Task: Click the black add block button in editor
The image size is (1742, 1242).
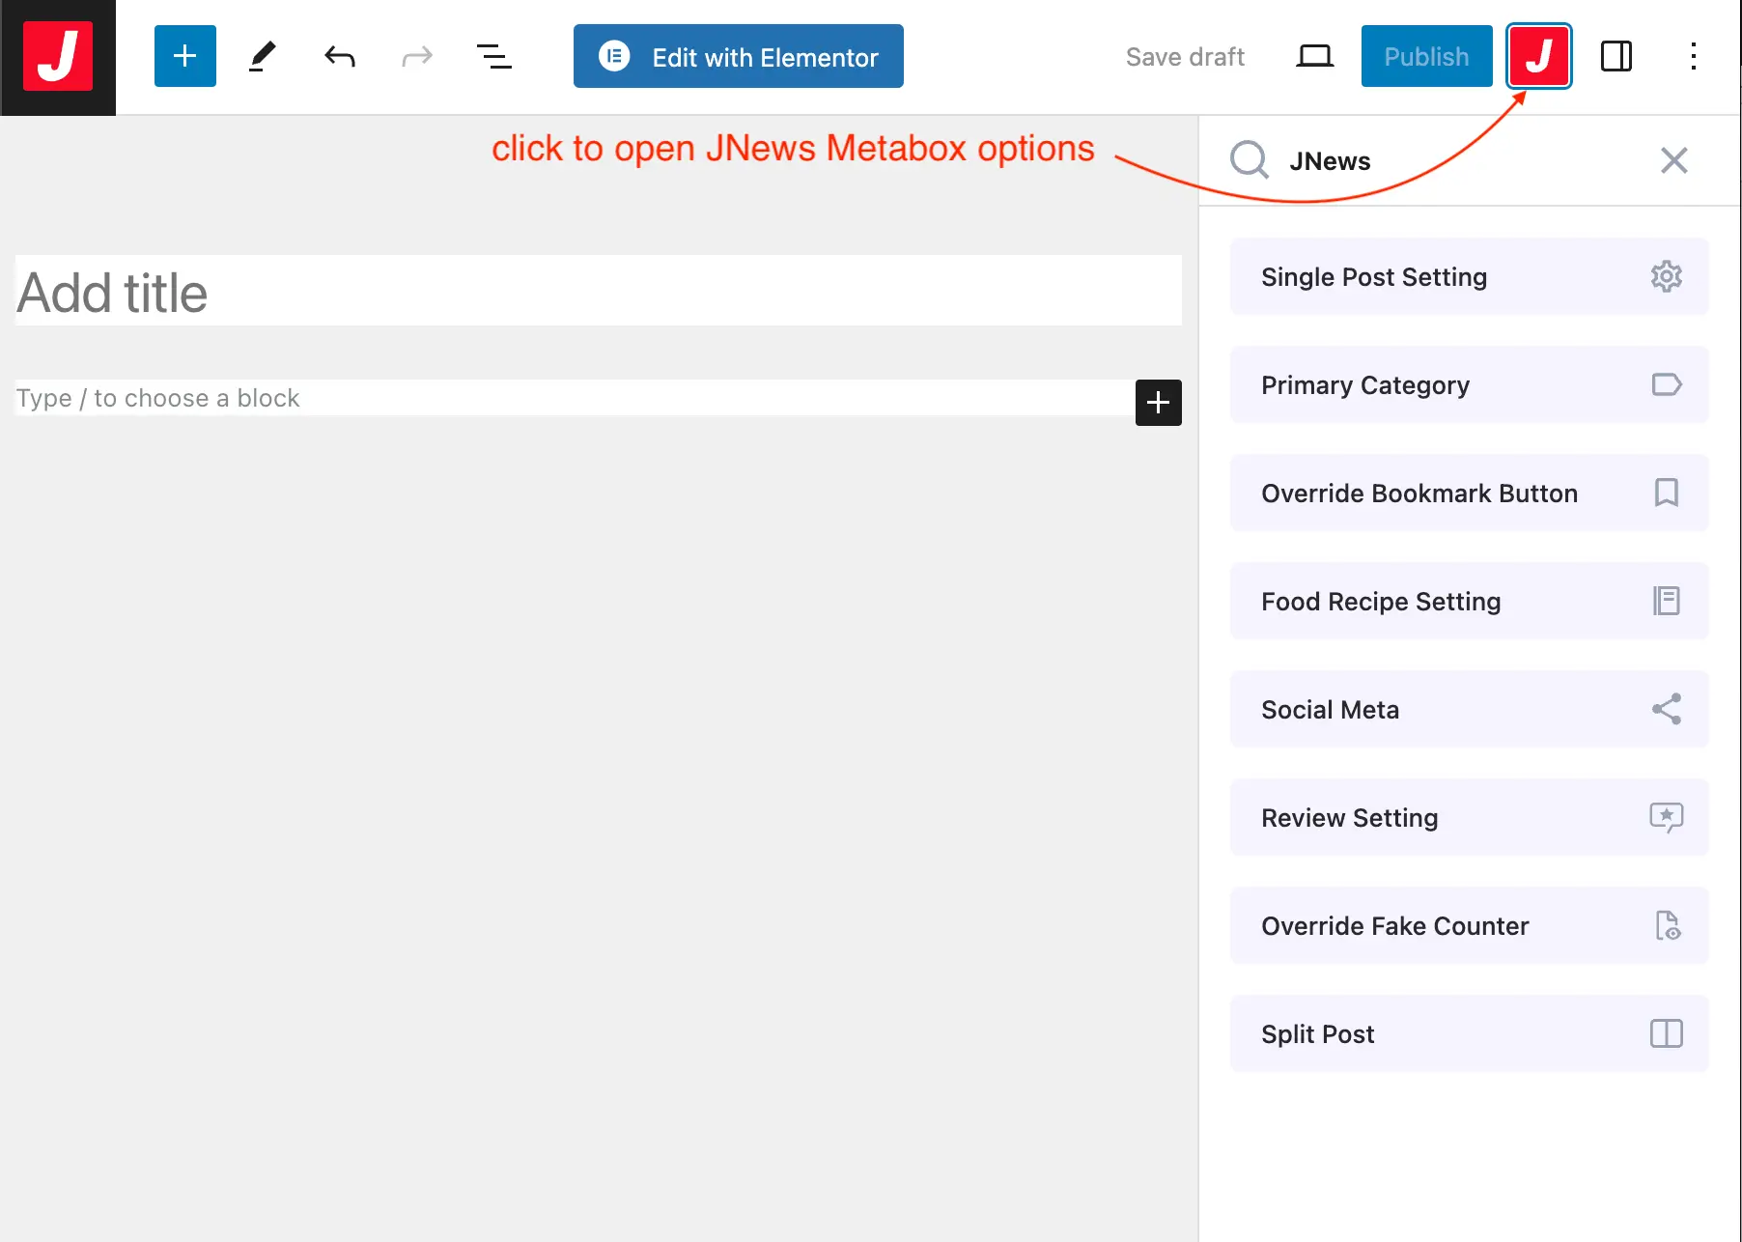Action: [1158, 403]
